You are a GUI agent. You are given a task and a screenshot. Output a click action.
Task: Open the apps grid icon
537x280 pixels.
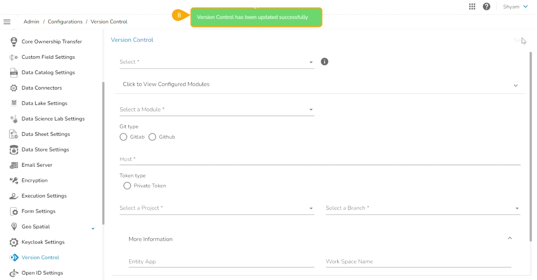pos(472,7)
